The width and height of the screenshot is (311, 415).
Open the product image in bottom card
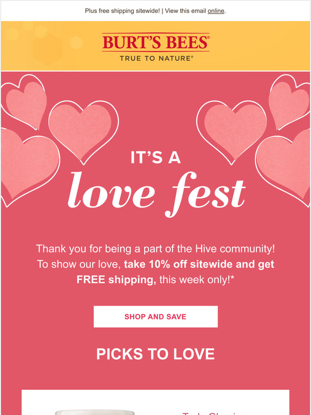(x=95, y=412)
